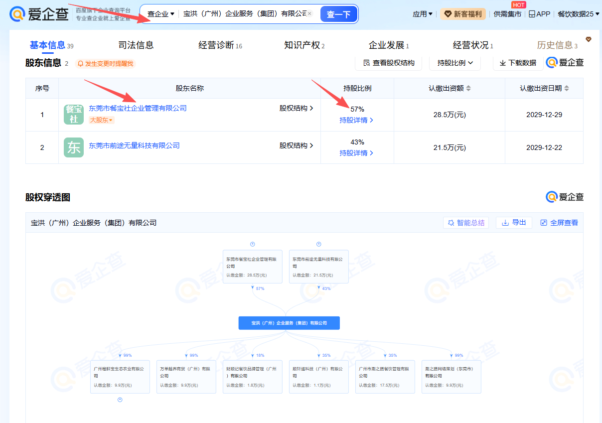This screenshot has height=423, width=602.
Task: Click the 全屏查看 fullscreen button
Action: tap(559, 223)
